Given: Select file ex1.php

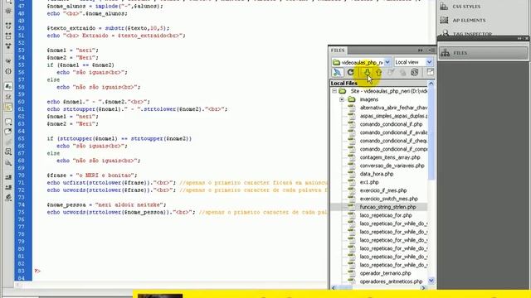Looking at the screenshot, I should tap(369, 182).
